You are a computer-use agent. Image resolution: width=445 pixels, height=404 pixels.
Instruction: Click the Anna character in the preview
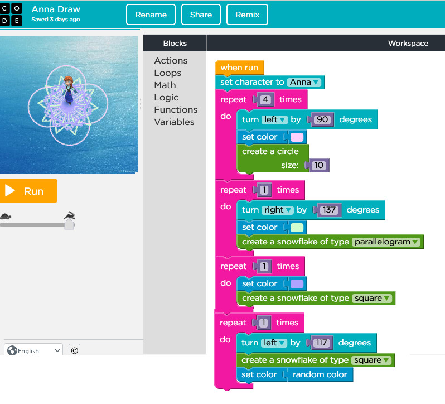pos(69,90)
